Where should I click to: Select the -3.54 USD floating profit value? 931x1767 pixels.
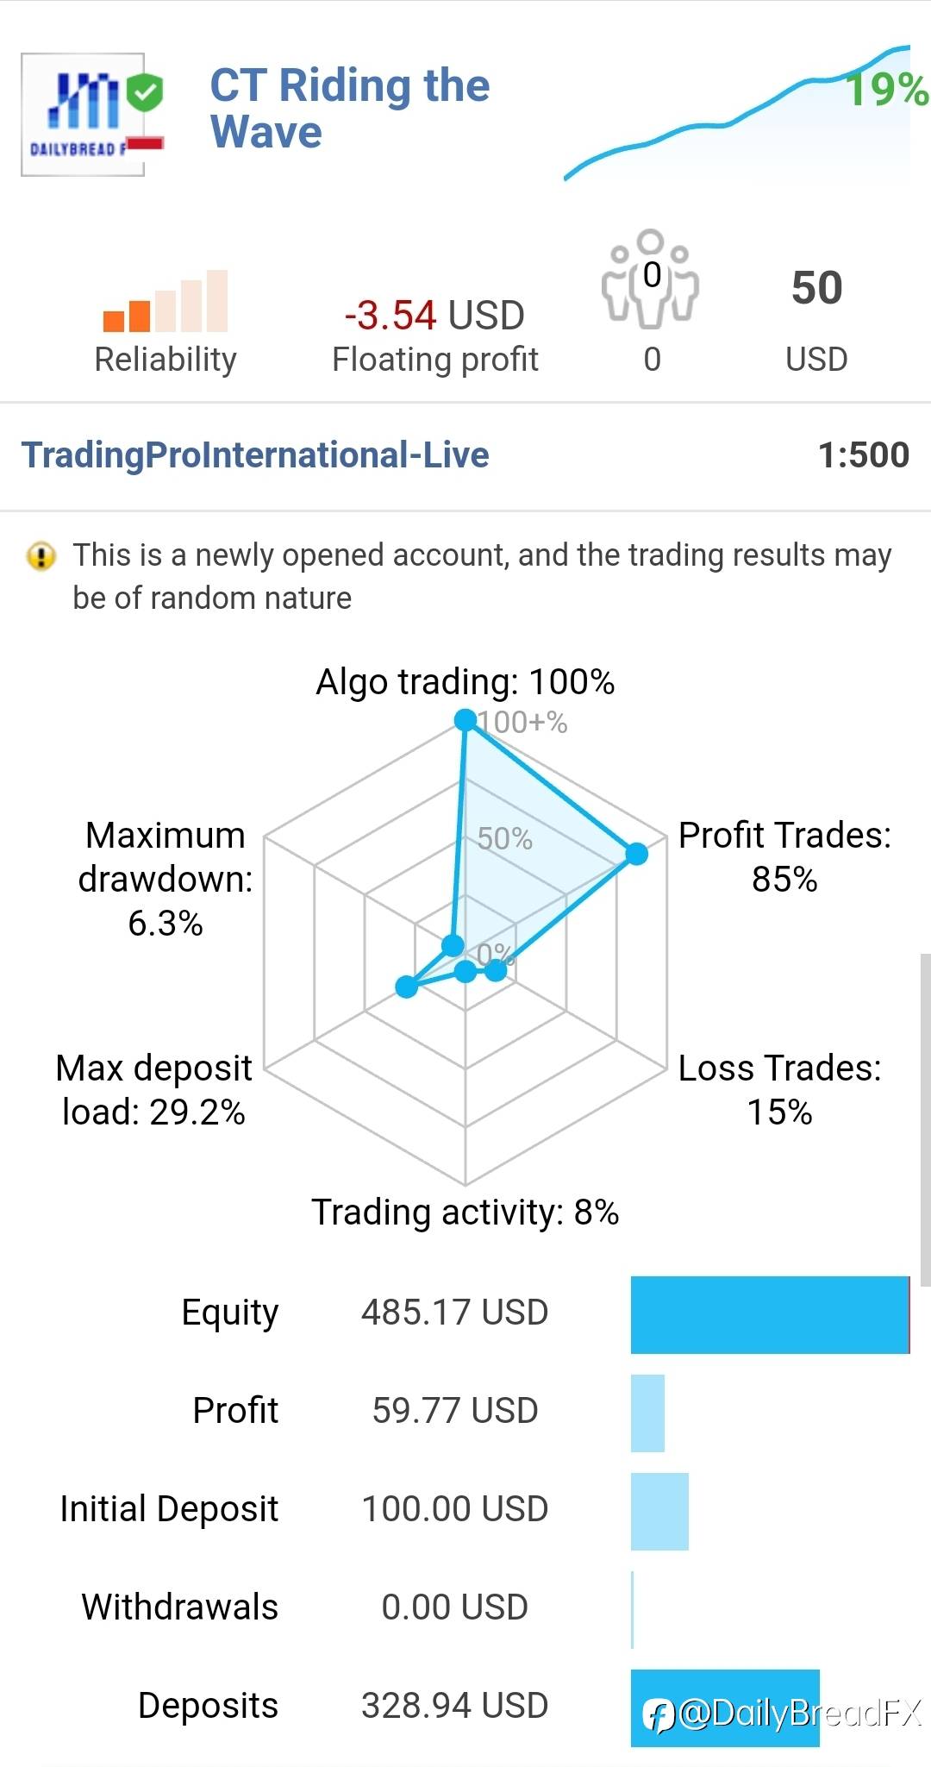434,316
